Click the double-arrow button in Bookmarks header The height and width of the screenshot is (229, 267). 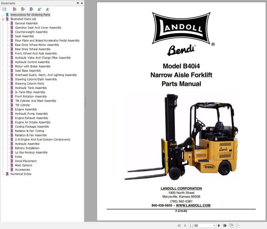click(x=78, y=3)
